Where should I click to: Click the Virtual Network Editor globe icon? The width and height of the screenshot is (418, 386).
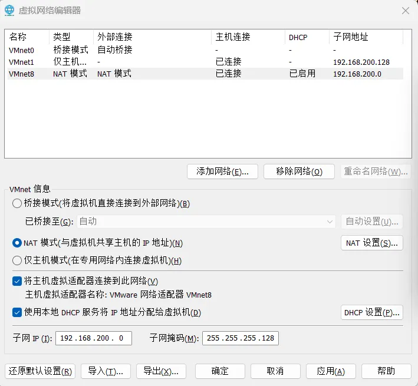[x=9, y=11]
